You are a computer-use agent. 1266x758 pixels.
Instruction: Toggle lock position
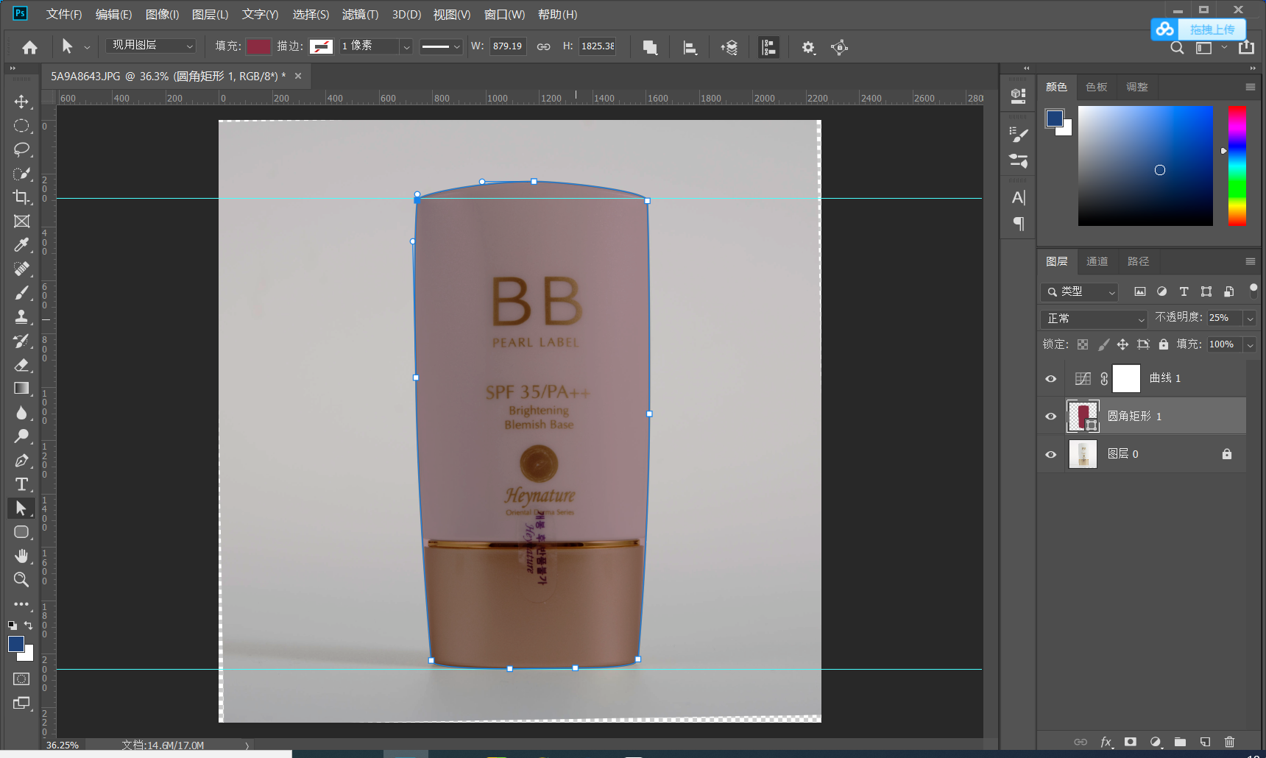tap(1122, 344)
